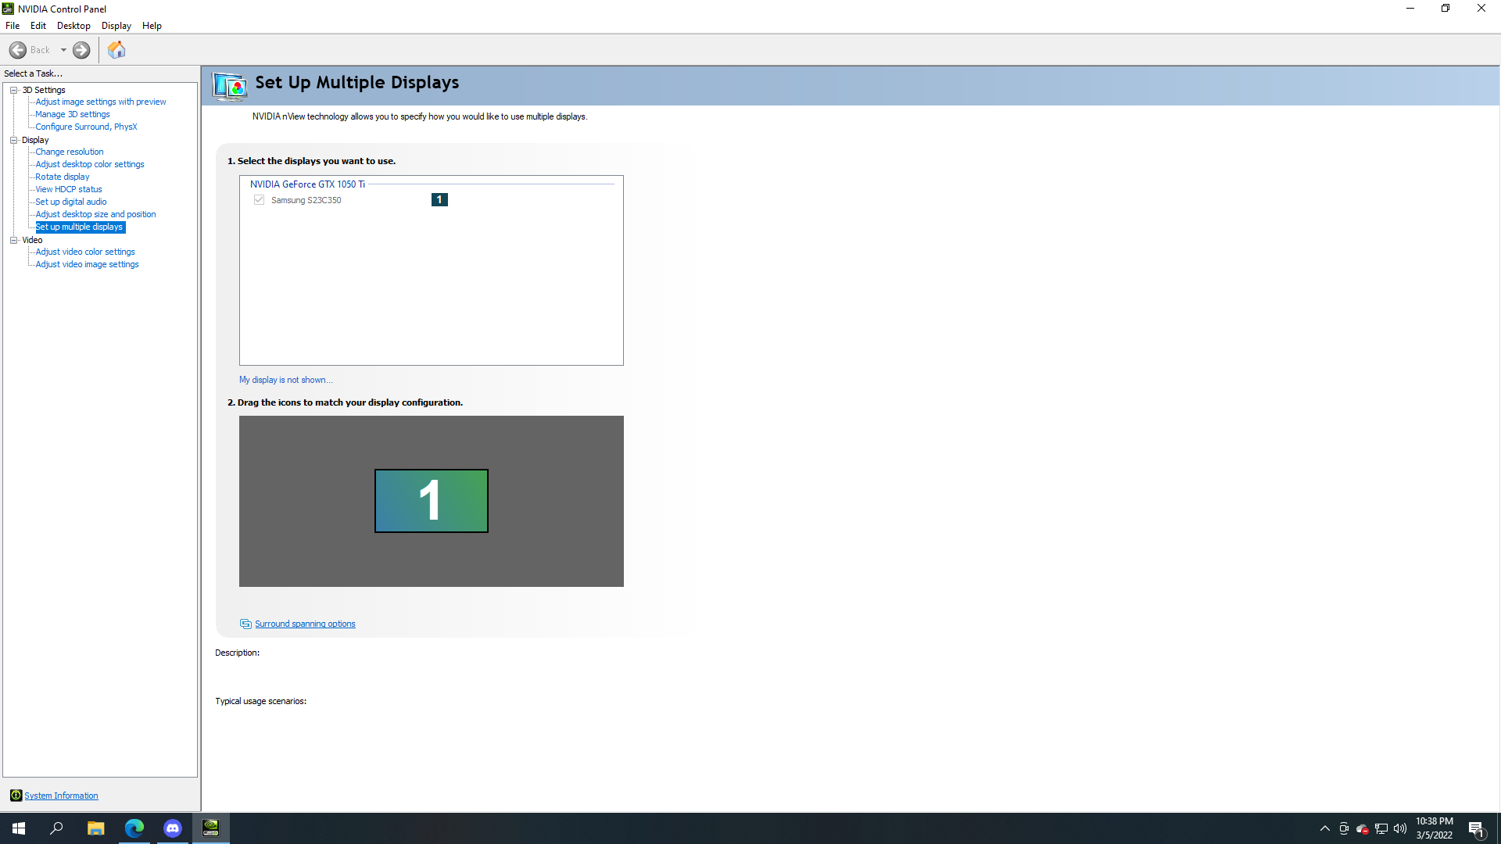Open the Edit menu
The height and width of the screenshot is (844, 1501).
(x=38, y=26)
